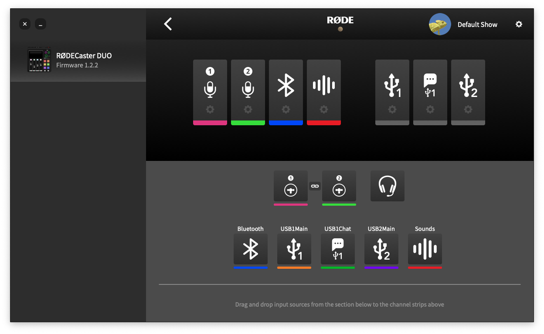This screenshot has height=334, width=544.
Task: Click the blue color bar under Bluetooth strip
Action: (286, 123)
